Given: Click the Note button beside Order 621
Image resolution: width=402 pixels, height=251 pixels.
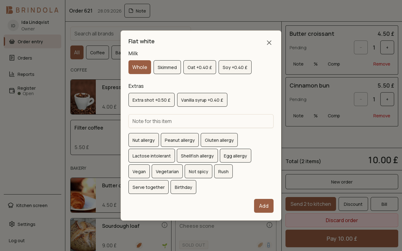Looking at the screenshot, I should click(137, 11).
